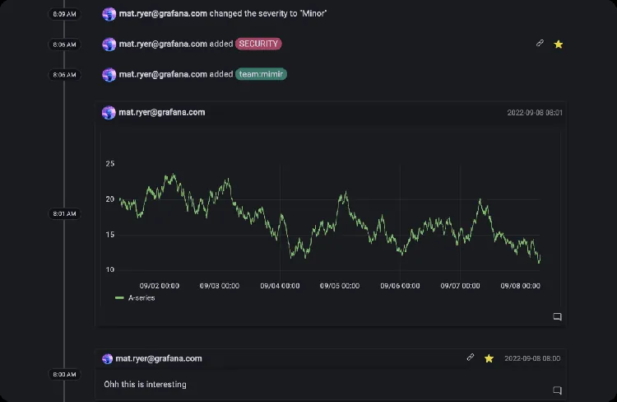Screen dimensions: 617x402
Task: Click avatar on team:mimir added row
Action: pos(109,74)
